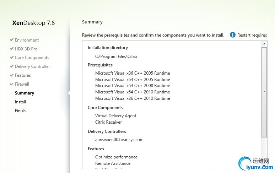The image size is (275, 173).
Task: Click the Environment step checkmark icon
Action: pyautogui.click(x=12, y=40)
